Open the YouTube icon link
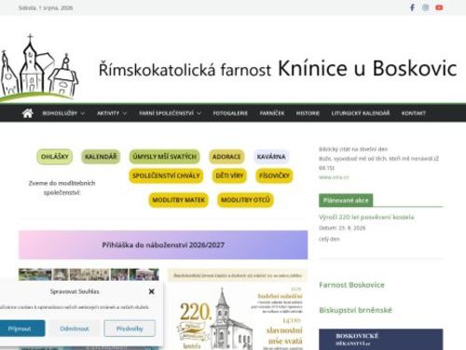Viewport: 466px width, 350px height. [439, 7]
